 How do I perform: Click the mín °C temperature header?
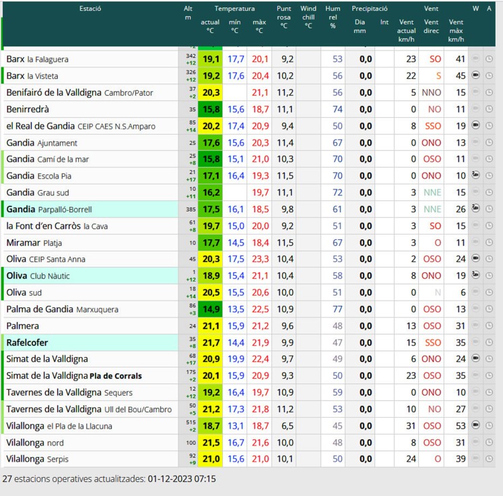click(x=234, y=26)
